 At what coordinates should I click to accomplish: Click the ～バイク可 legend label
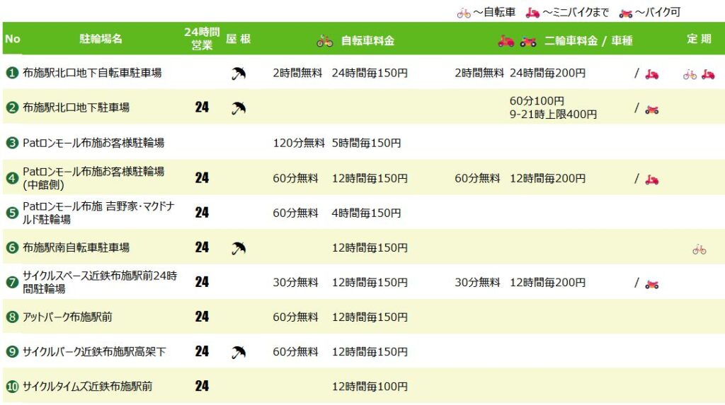(658, 13)
